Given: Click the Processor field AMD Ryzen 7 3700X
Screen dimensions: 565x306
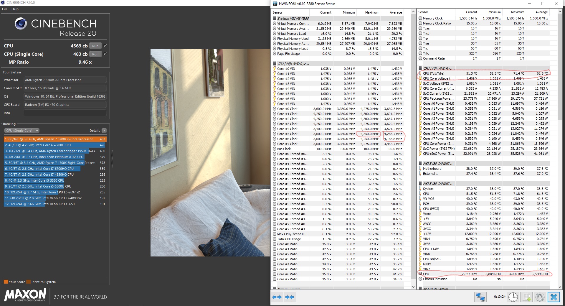Looking at the screenshot, I should pos(65,80).
